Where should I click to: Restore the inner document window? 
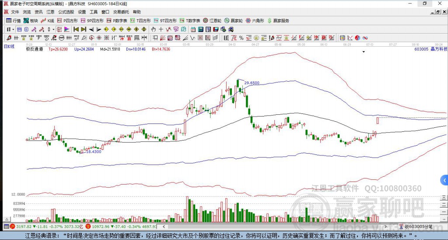point(438,12)
